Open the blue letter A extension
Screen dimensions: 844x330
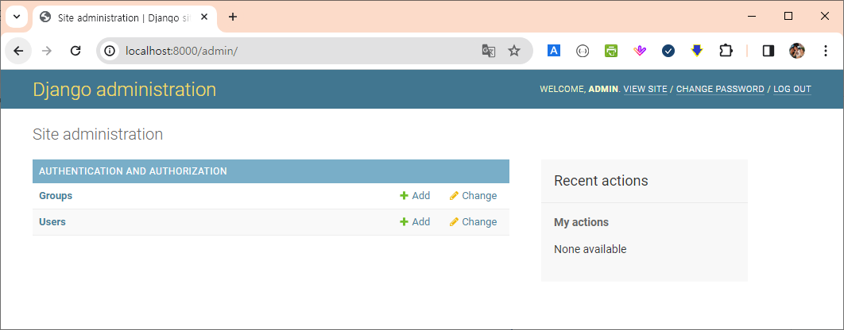(554, 51)
